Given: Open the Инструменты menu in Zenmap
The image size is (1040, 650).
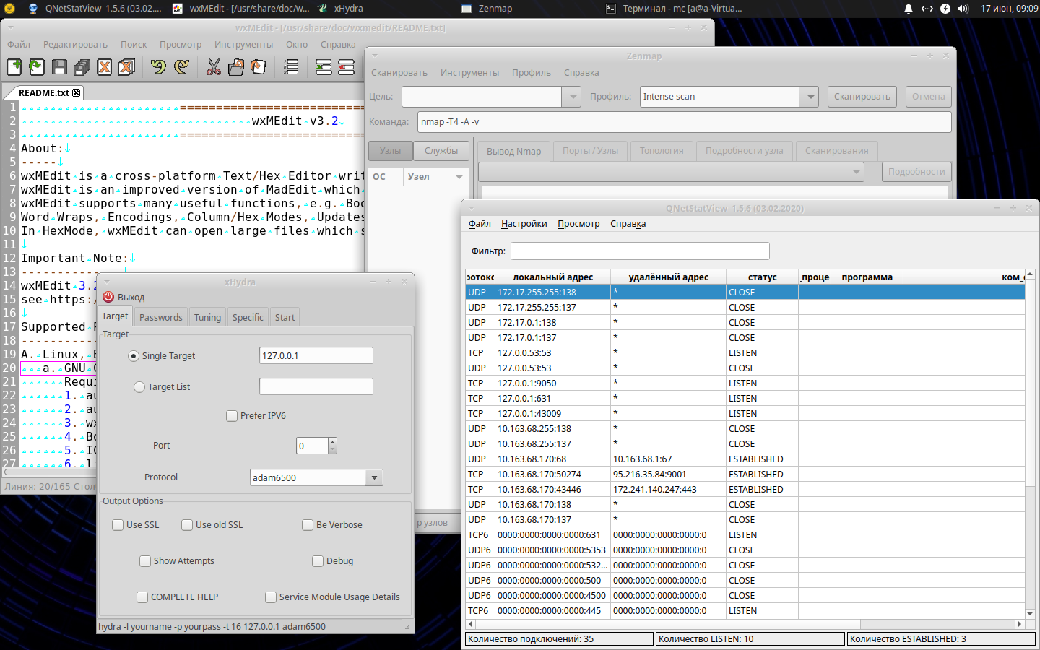Looking at the screenshot, I should 469,73.
